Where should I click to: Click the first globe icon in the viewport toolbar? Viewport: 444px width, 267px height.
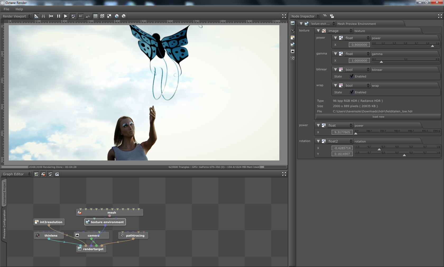[117, 16]
